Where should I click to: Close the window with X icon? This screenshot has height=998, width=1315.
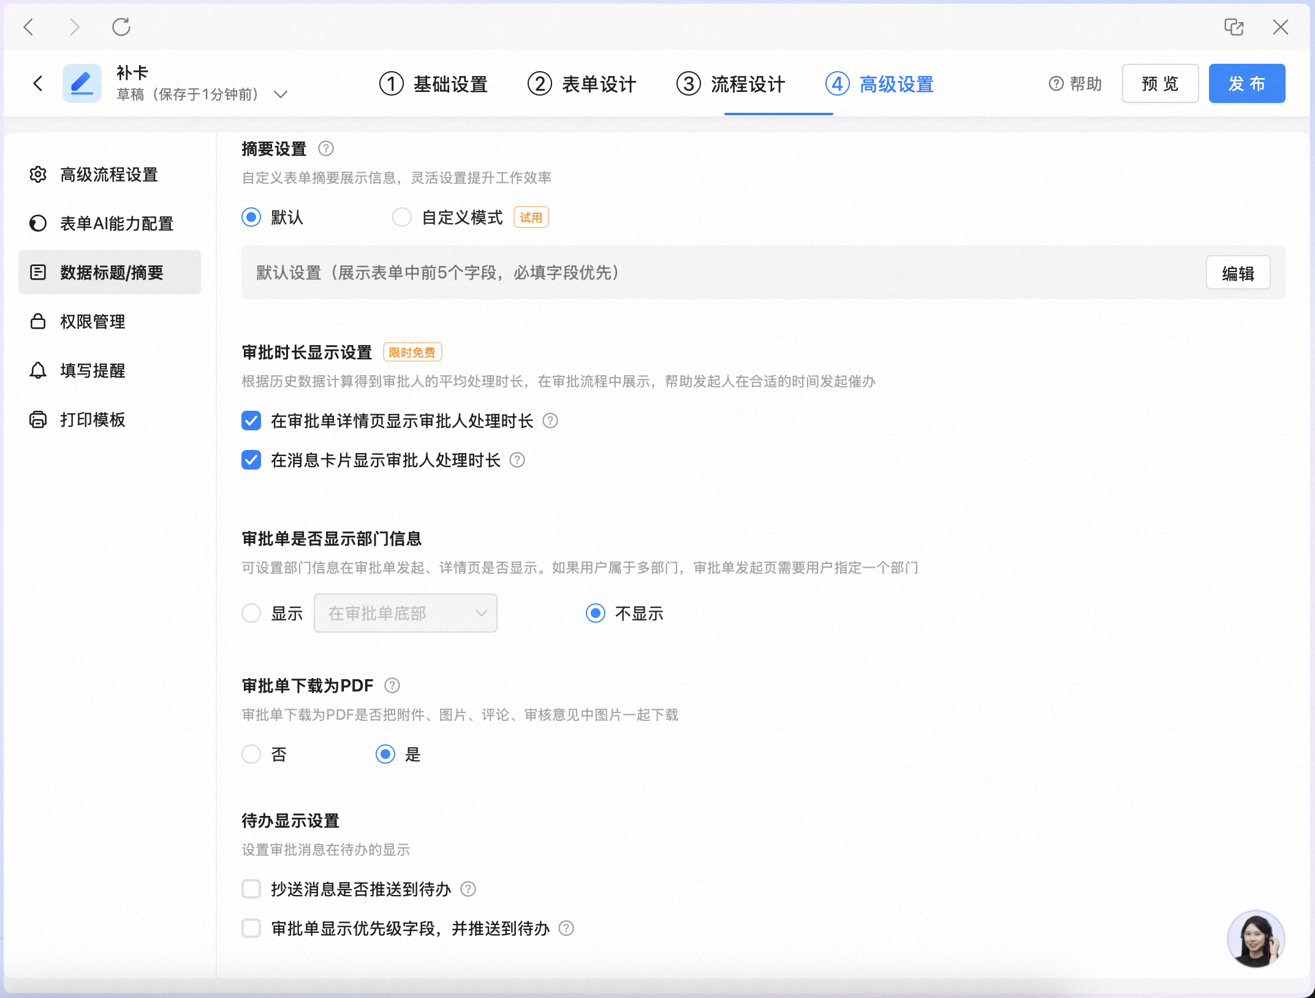click(x=1280, y=27)
